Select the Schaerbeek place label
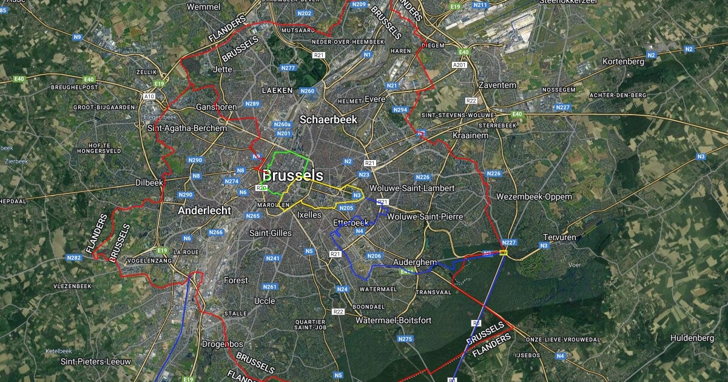This screenshot has width=728, height=382. (x=328, y=119)
